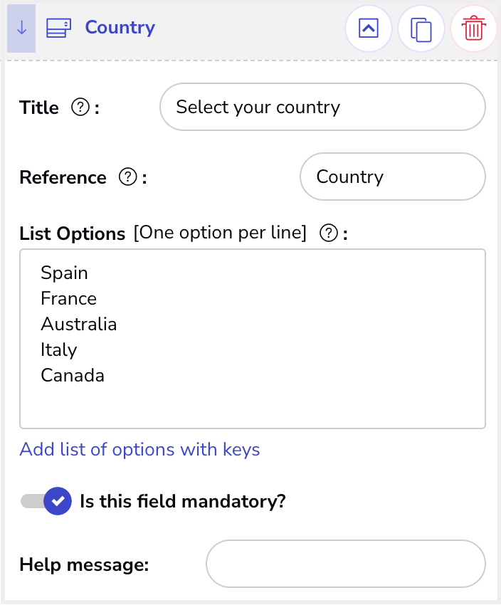Screen dimensions: 501x605
Task: Toggle the mandatory field switch off
Action: click(46, 501)
